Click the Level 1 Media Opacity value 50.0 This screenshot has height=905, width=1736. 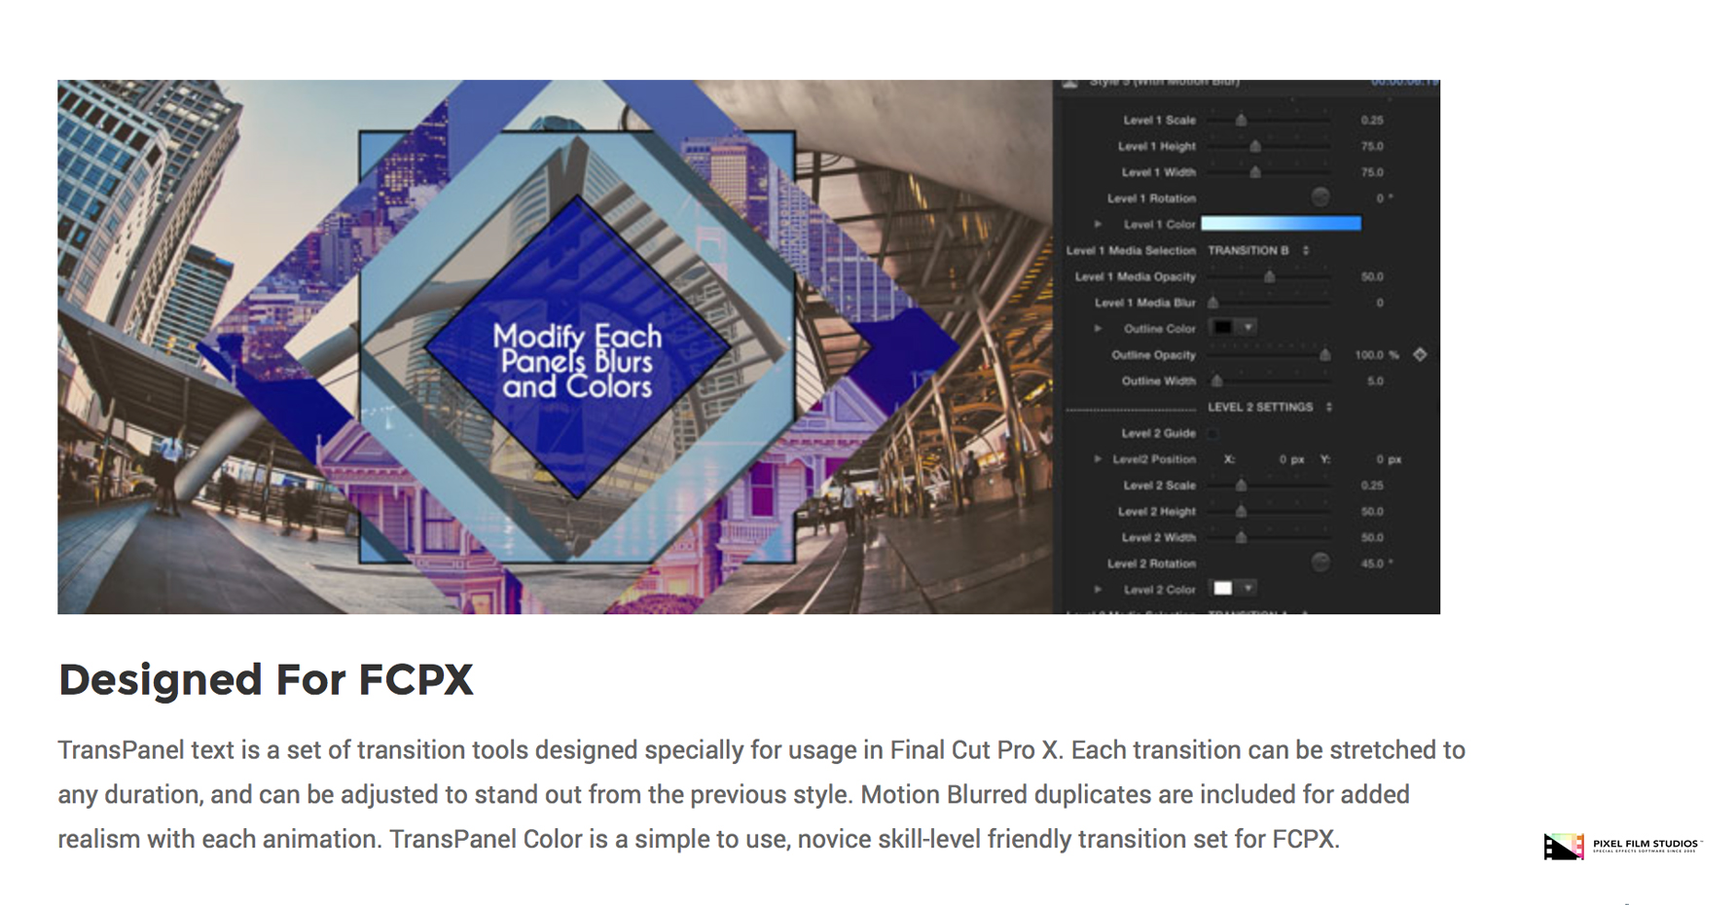tap(1372, 276)
